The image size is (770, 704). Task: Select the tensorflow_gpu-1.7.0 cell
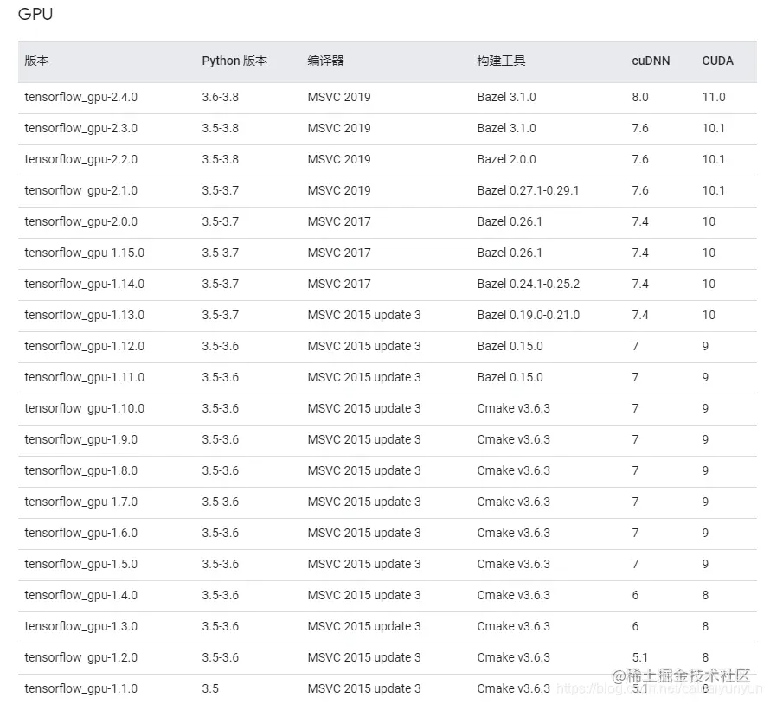(81, 502)
